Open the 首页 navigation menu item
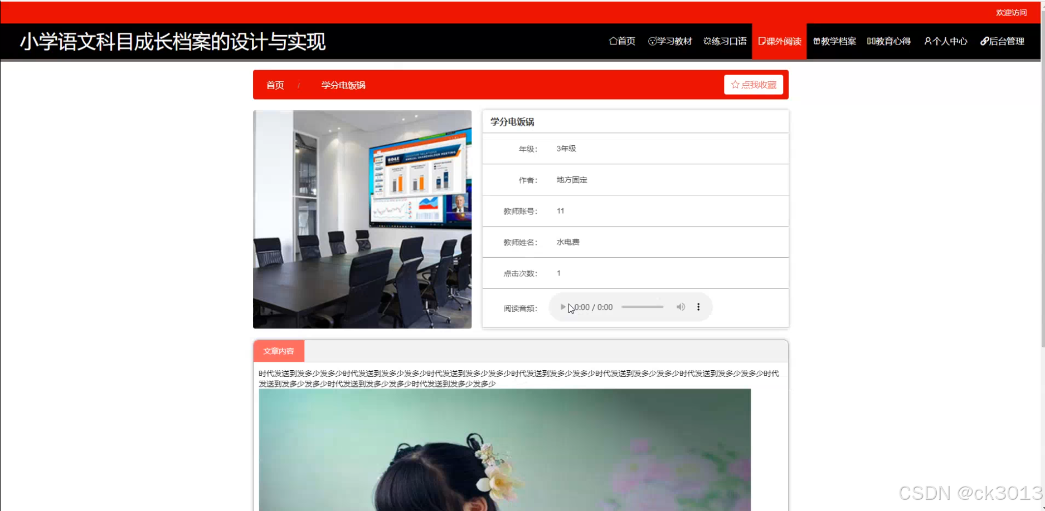 [622, 41]
